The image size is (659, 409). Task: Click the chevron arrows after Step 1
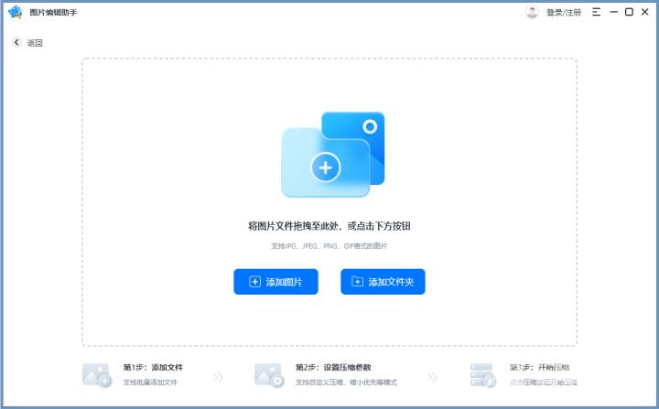point(218,376)
